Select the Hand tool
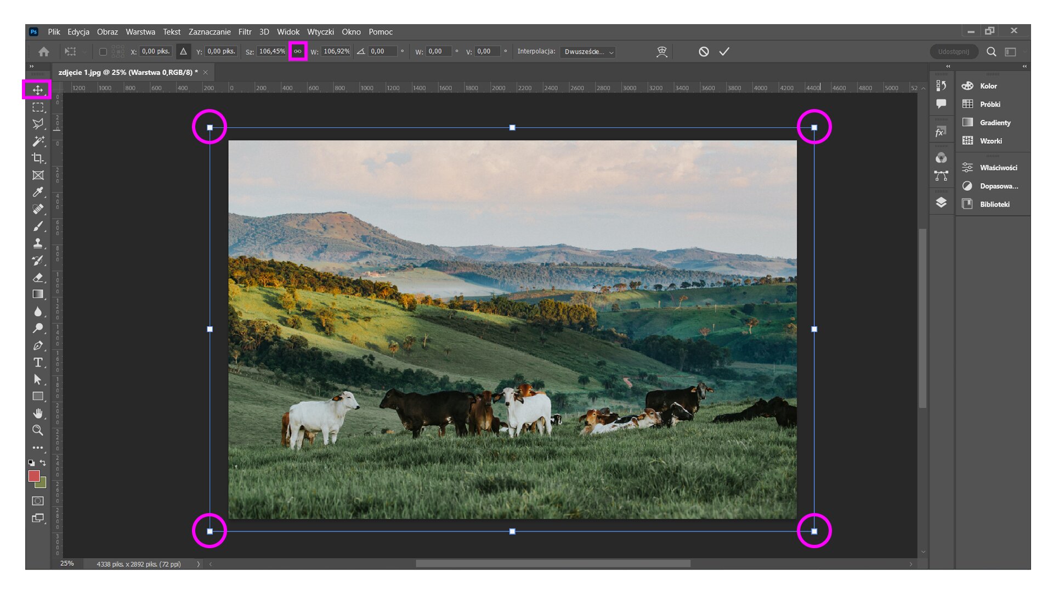 pos(37,413)
